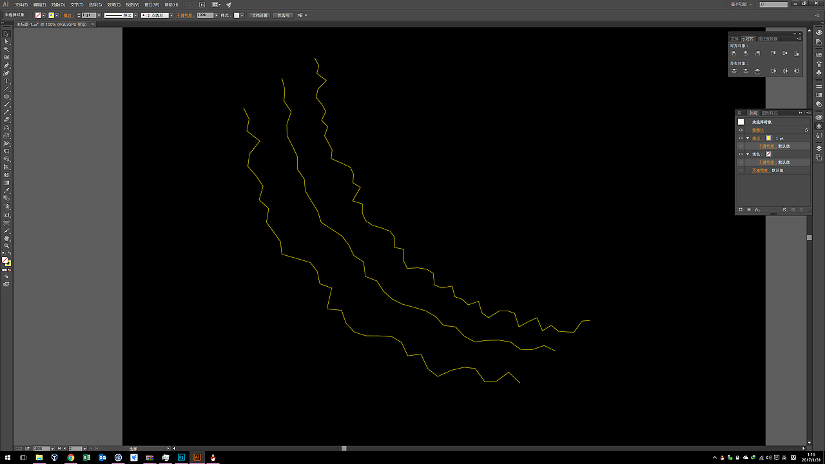Screen dimensions: 825x464
Task: Collapse the 描边 row triangle in Appearance
Action: pos(748,138)
